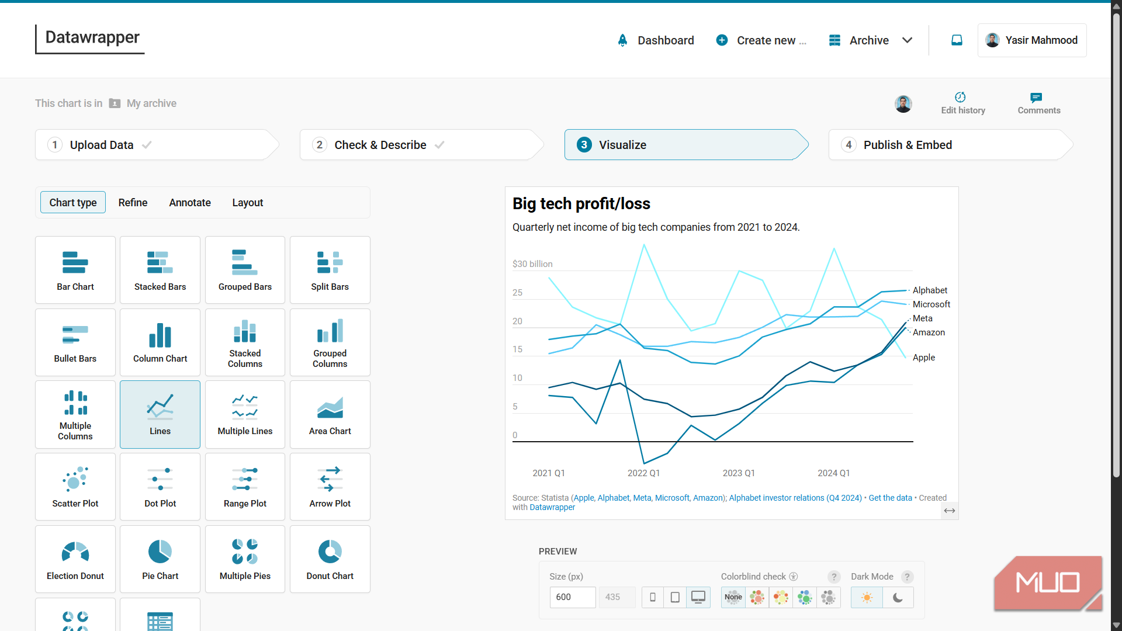Select the Column Chart type
Viewport: 1122px width, 631px height.
pos(160,342)
